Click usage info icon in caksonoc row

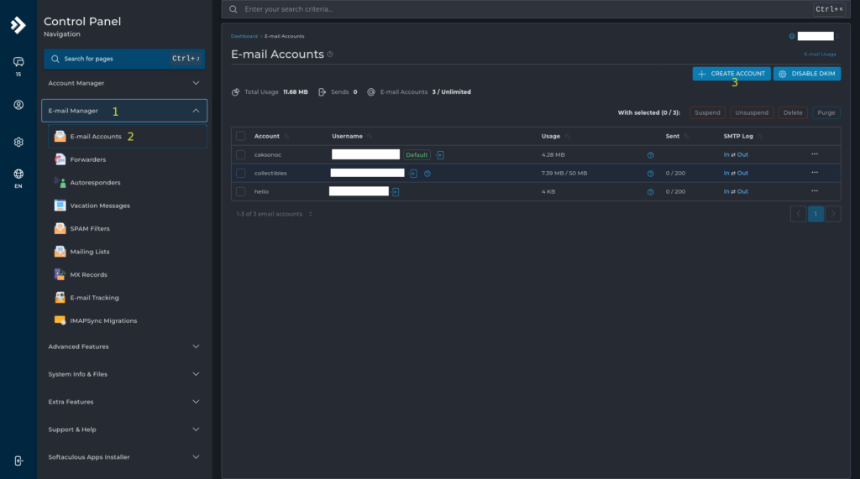tap(651, 155)
